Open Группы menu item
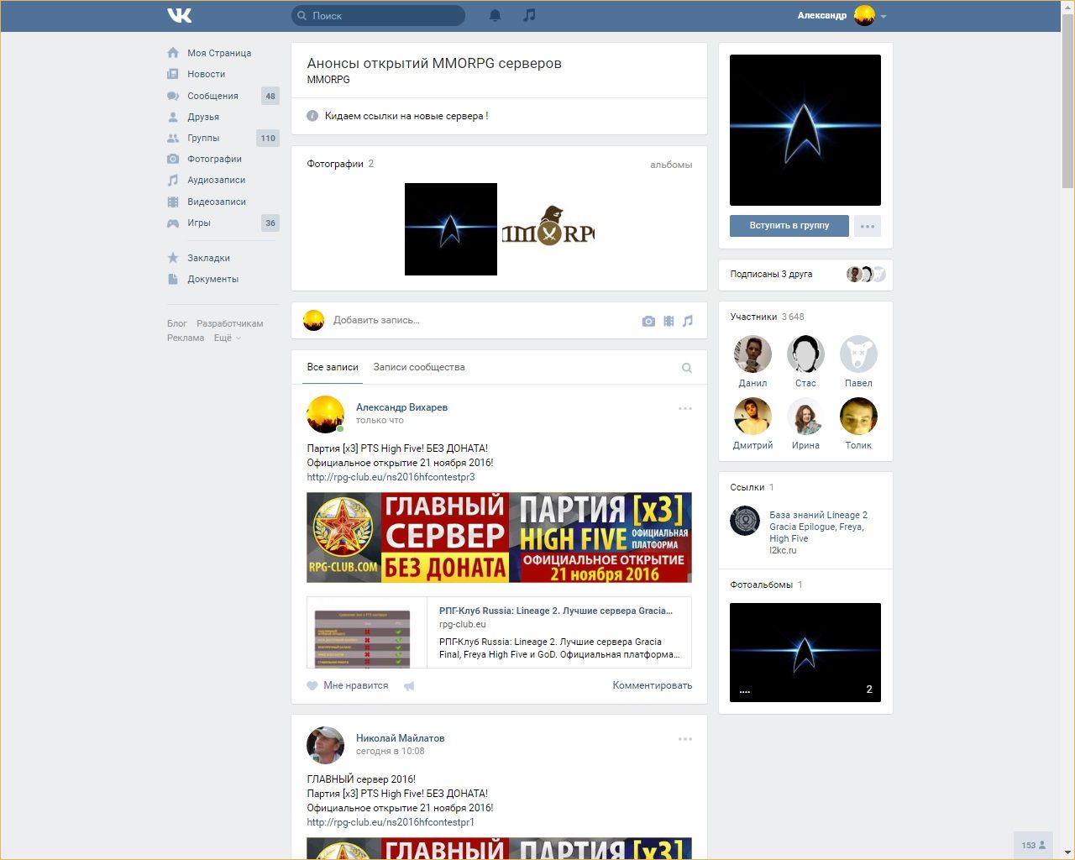This screenshot has width=1075, height=860. pos(223,138)
